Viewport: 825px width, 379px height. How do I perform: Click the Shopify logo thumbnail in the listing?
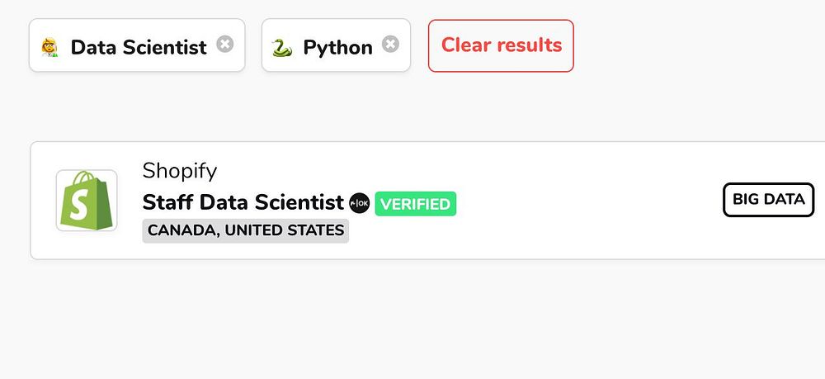86,201
